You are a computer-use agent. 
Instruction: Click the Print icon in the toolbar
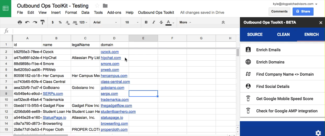pyautogui.click(x=20, y=22)
